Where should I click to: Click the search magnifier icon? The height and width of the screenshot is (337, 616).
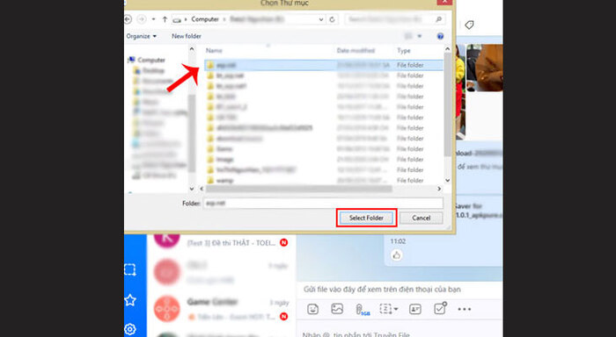439,19
